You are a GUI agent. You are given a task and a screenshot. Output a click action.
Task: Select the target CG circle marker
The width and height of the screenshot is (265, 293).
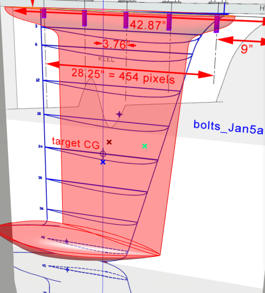coord(103,154)
